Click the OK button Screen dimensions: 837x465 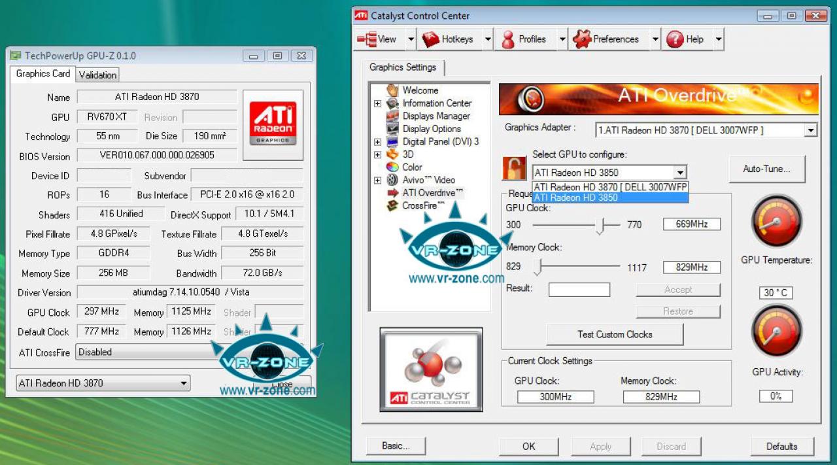tap(529, 446)
